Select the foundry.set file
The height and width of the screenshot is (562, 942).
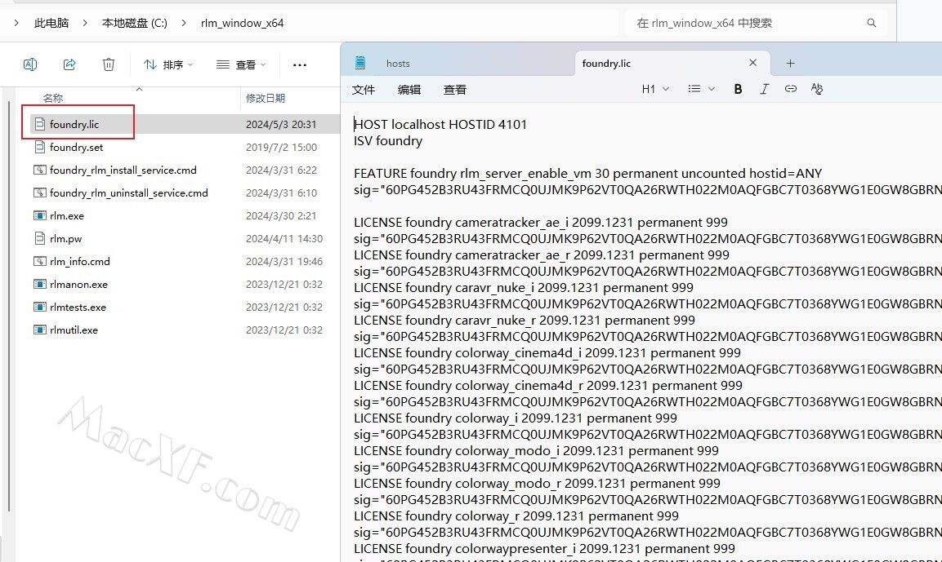[x=76, y=147]
